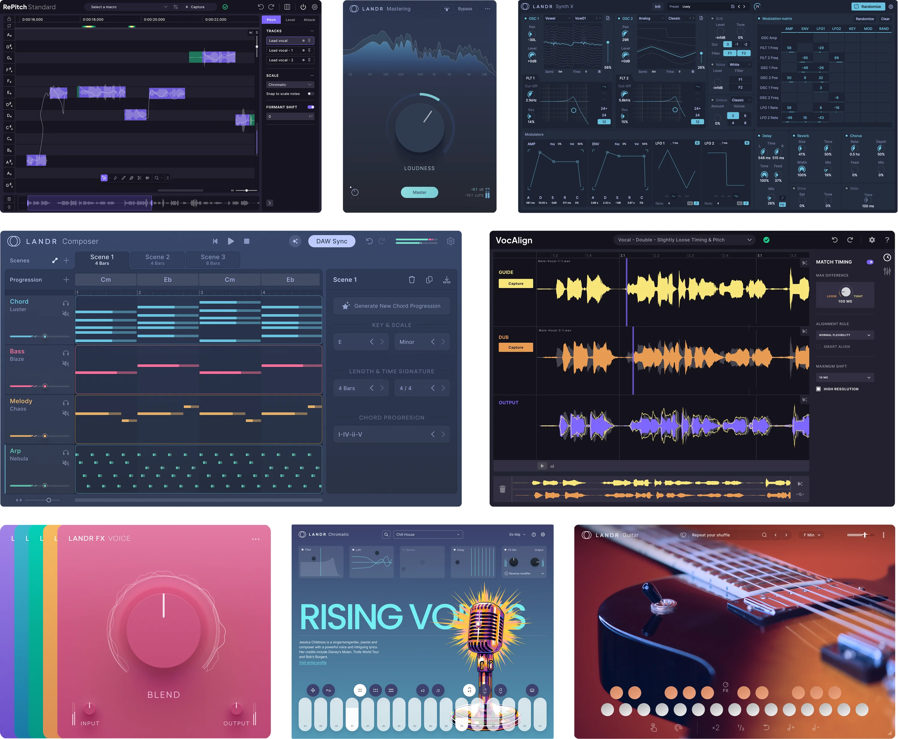Export Scene 1 with the download icon
This screenshot has width=898, height=739.
click(x=447, y=280)
